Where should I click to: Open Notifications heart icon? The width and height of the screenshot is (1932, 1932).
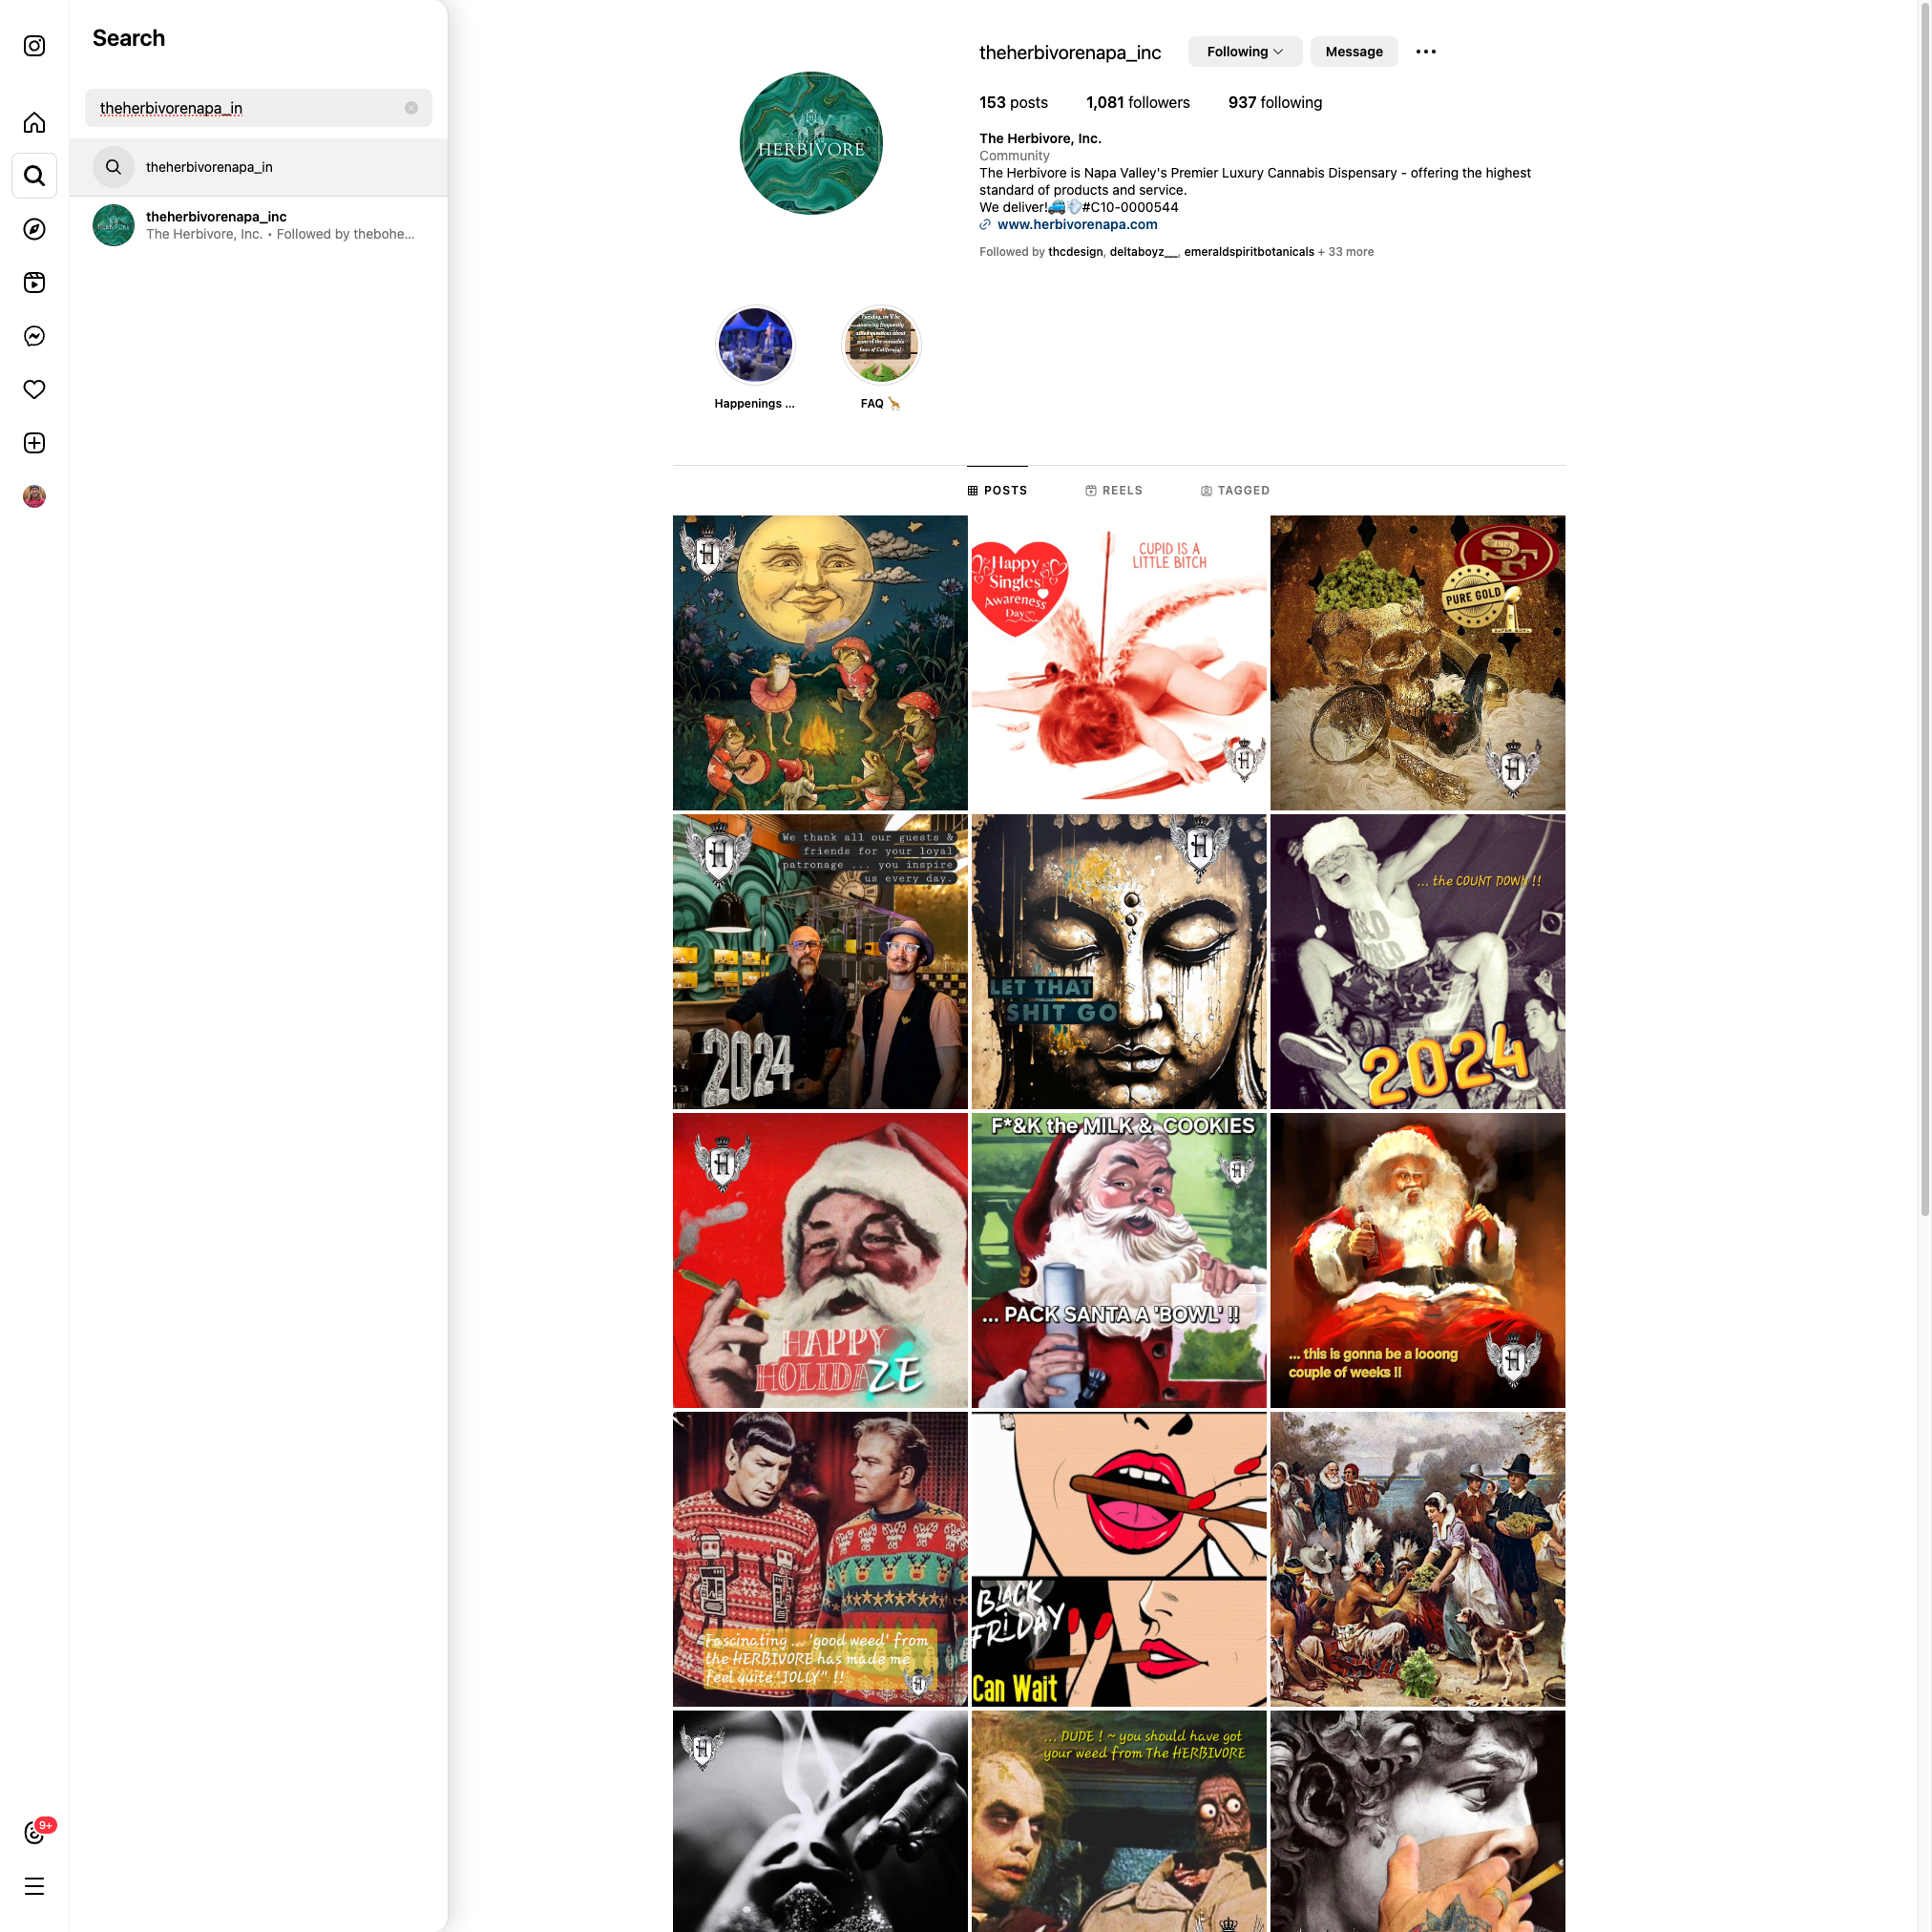click(x=34, y=389)
